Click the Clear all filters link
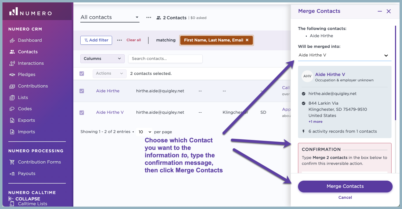The height and width of the screenshot is (209, 402). coord(134,40)
